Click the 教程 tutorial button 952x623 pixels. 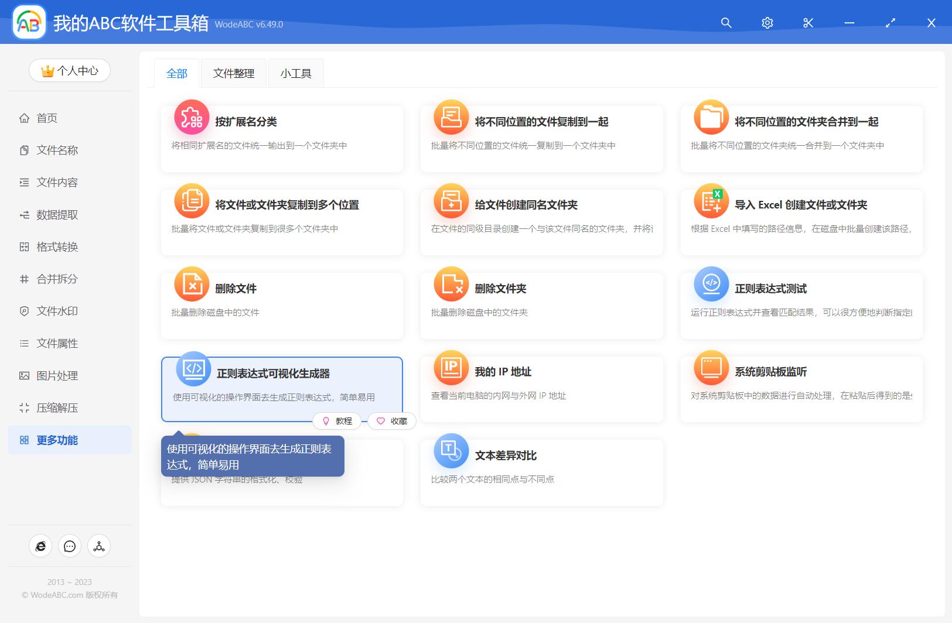point(337,421)
